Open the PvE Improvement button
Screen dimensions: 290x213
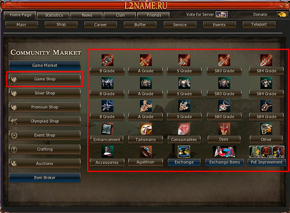click(x=266, y=162)
